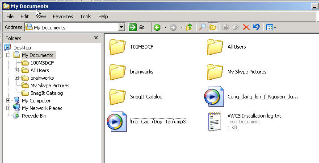Select the 100MSDCF folder icon in file pane
Viewport: 319px width, 163px height.
coord(118,47)
